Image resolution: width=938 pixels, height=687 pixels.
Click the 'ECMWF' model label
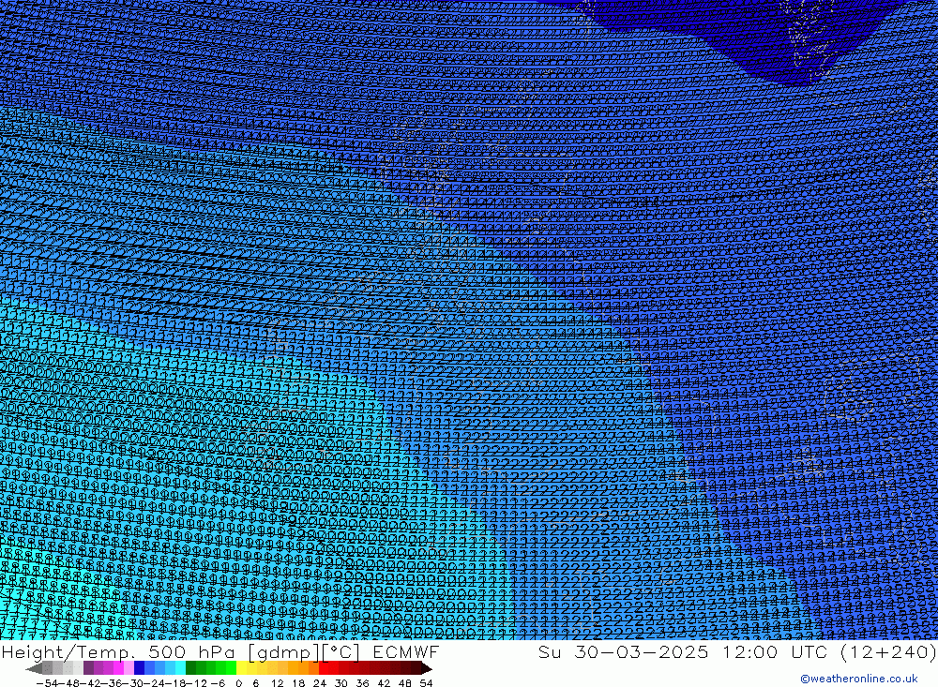(x=405, y=651)
